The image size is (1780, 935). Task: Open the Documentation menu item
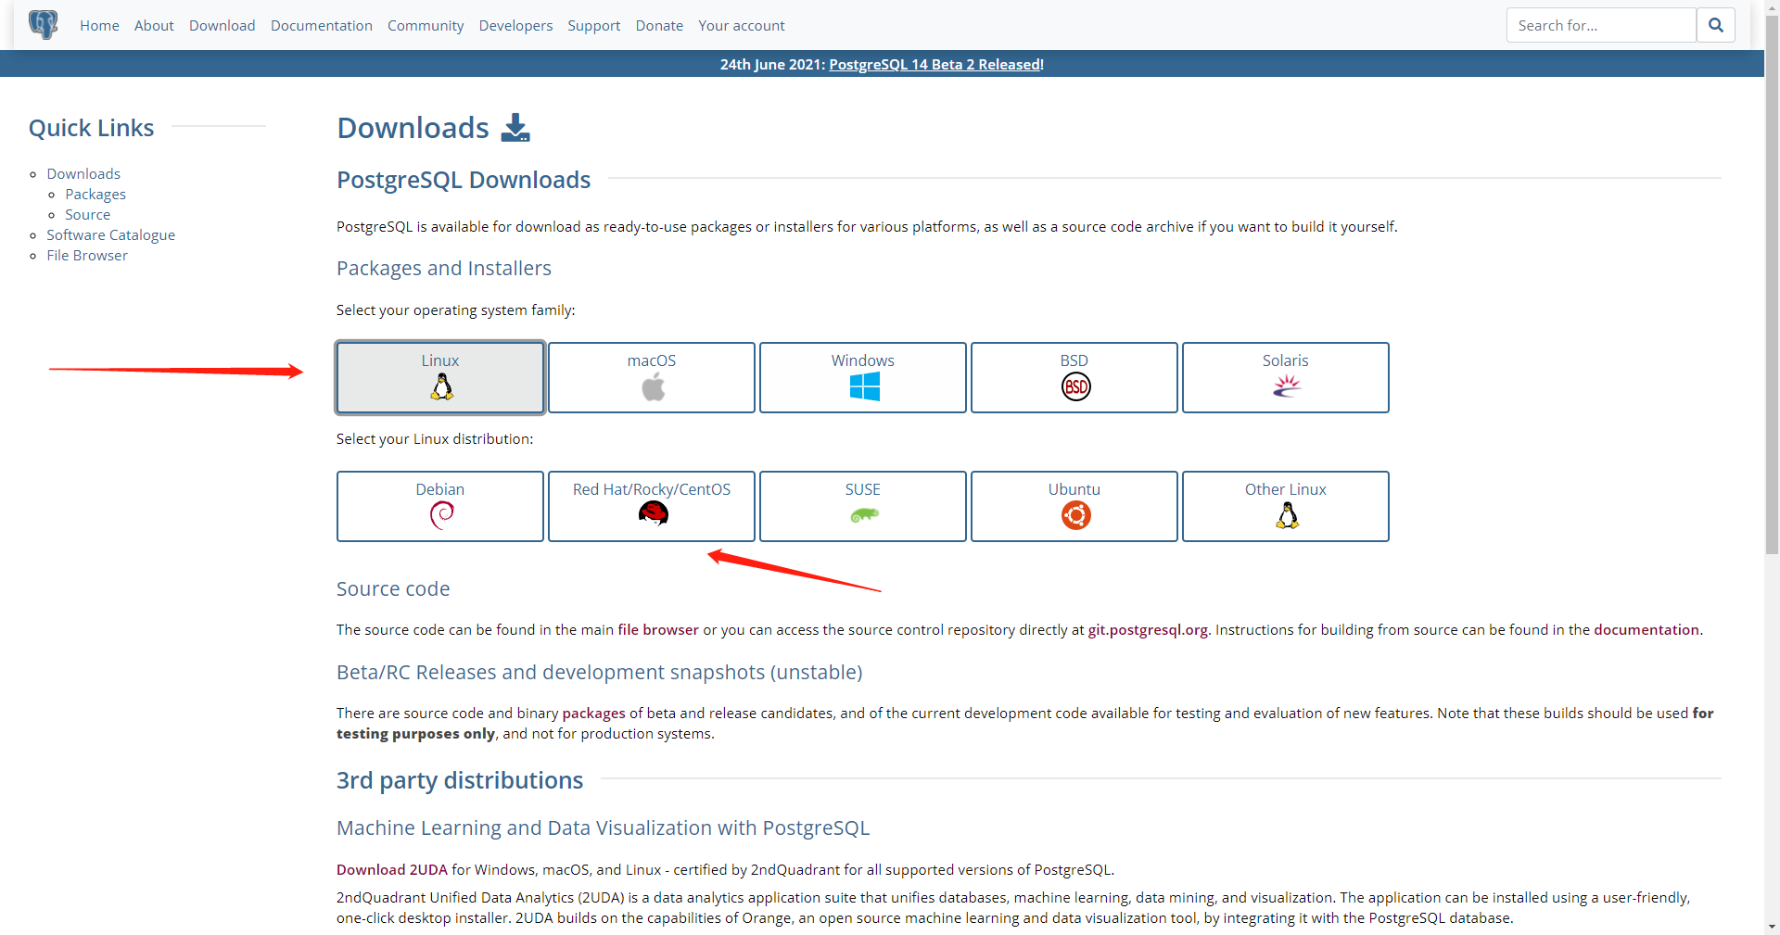coord(322,26)
